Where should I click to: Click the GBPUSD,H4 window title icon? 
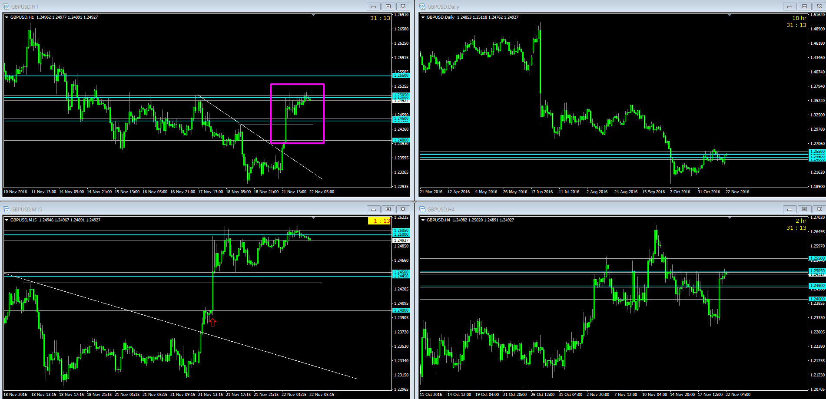point(422,209)
